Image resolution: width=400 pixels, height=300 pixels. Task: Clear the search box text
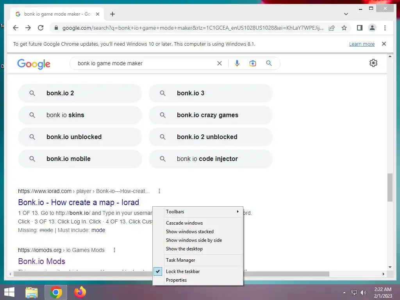220,63
